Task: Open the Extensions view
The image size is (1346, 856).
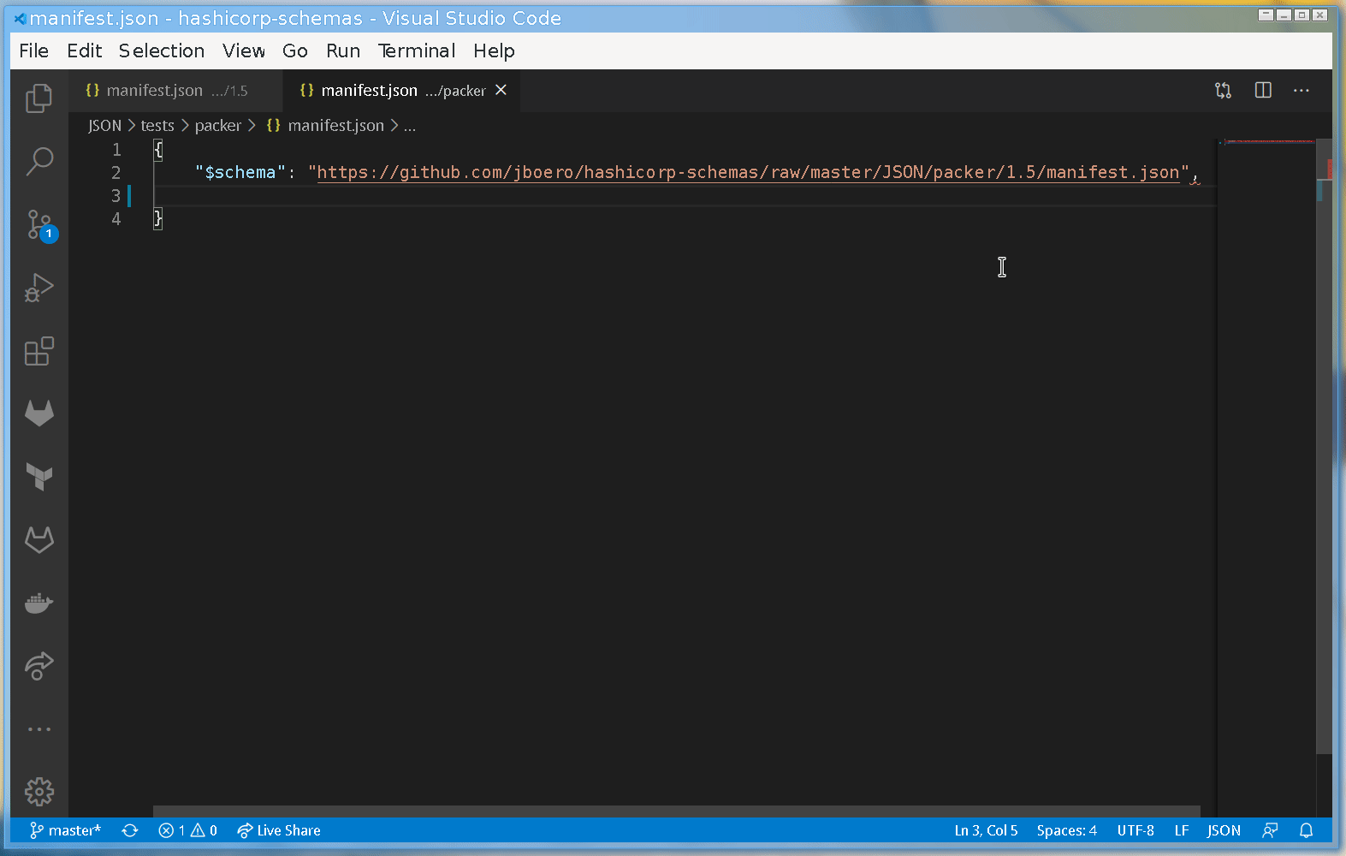Action: pos(39,351)
